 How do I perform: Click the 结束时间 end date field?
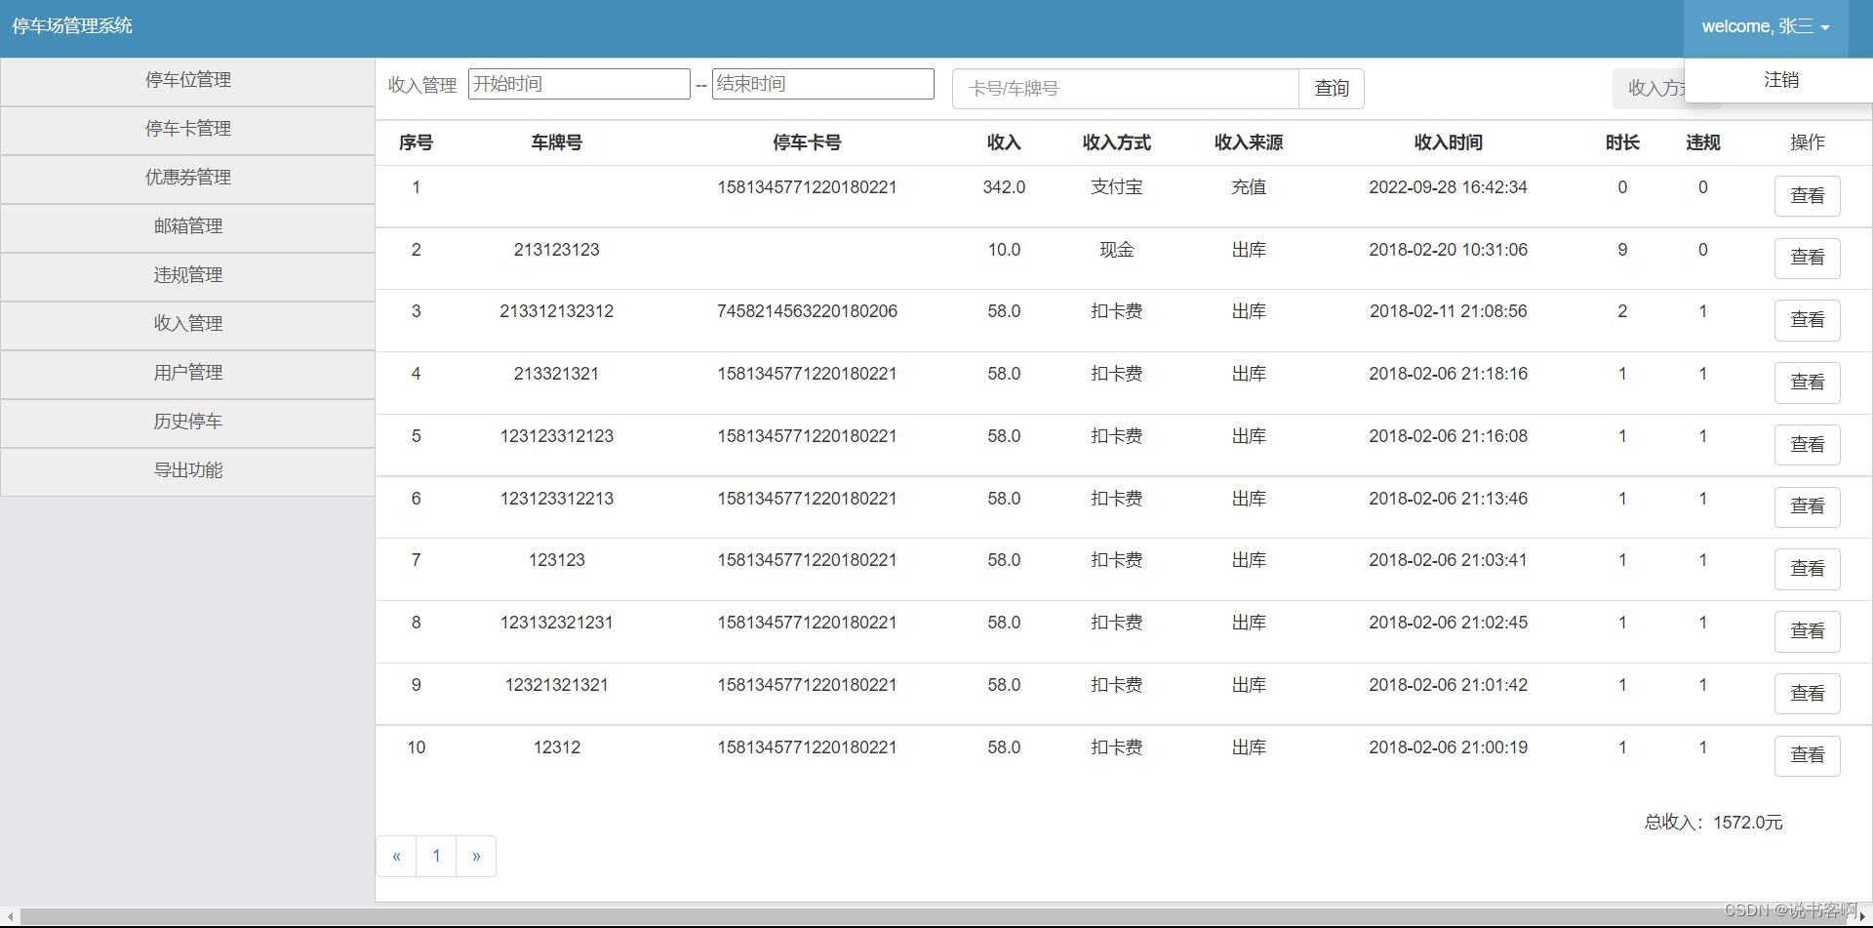pyautogui.click(x=823, y=84)
